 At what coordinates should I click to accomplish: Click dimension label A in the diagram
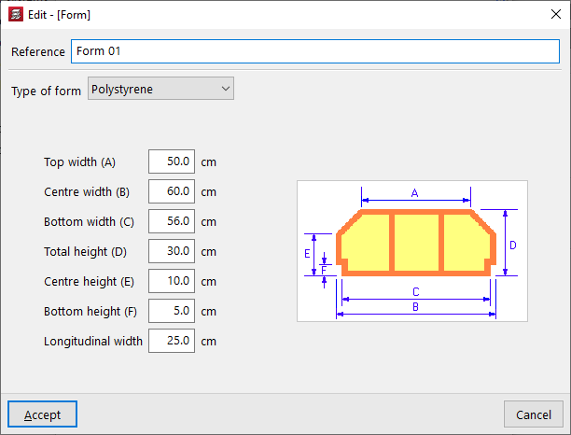pos(414,192)
